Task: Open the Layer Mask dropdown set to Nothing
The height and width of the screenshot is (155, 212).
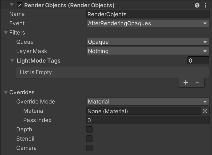Action: click(148, 51)
